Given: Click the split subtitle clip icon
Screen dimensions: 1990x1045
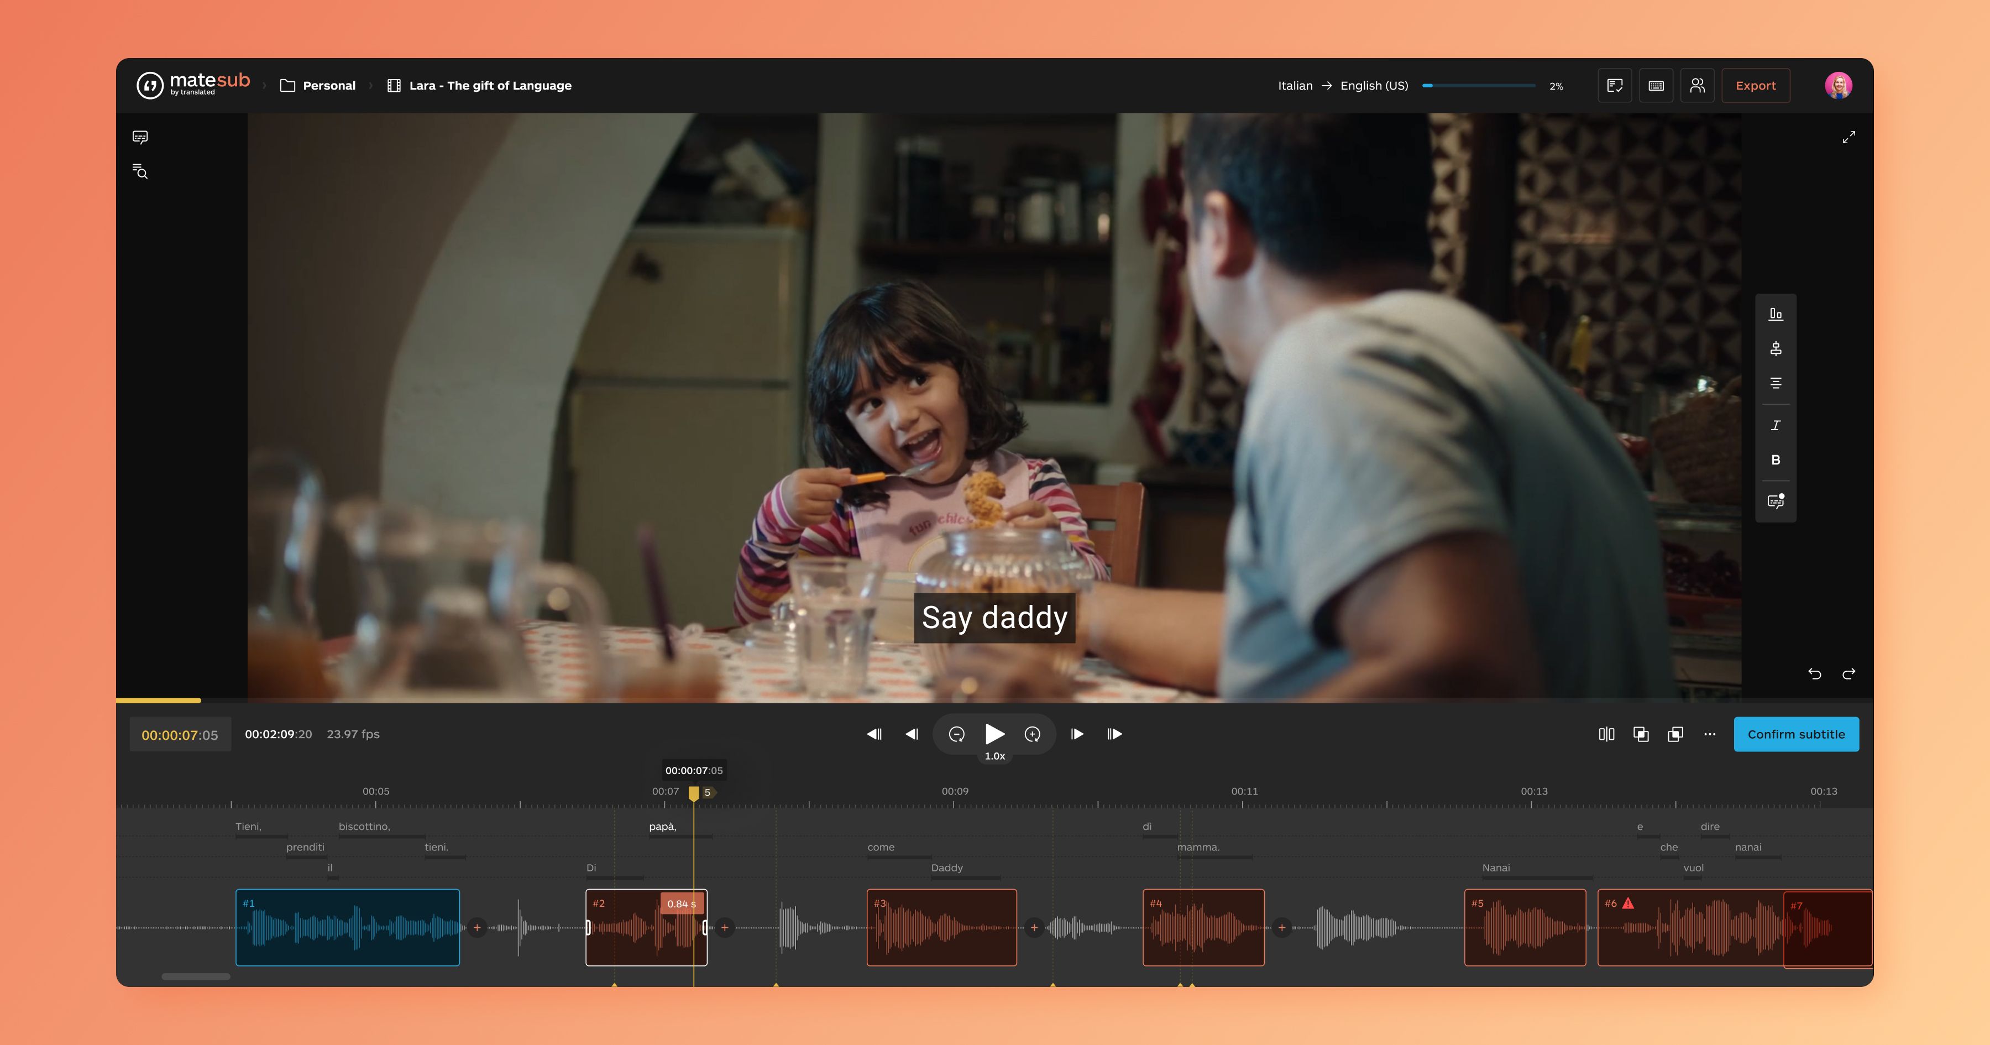Looking at the screenshot, I should coord(1606,734).
